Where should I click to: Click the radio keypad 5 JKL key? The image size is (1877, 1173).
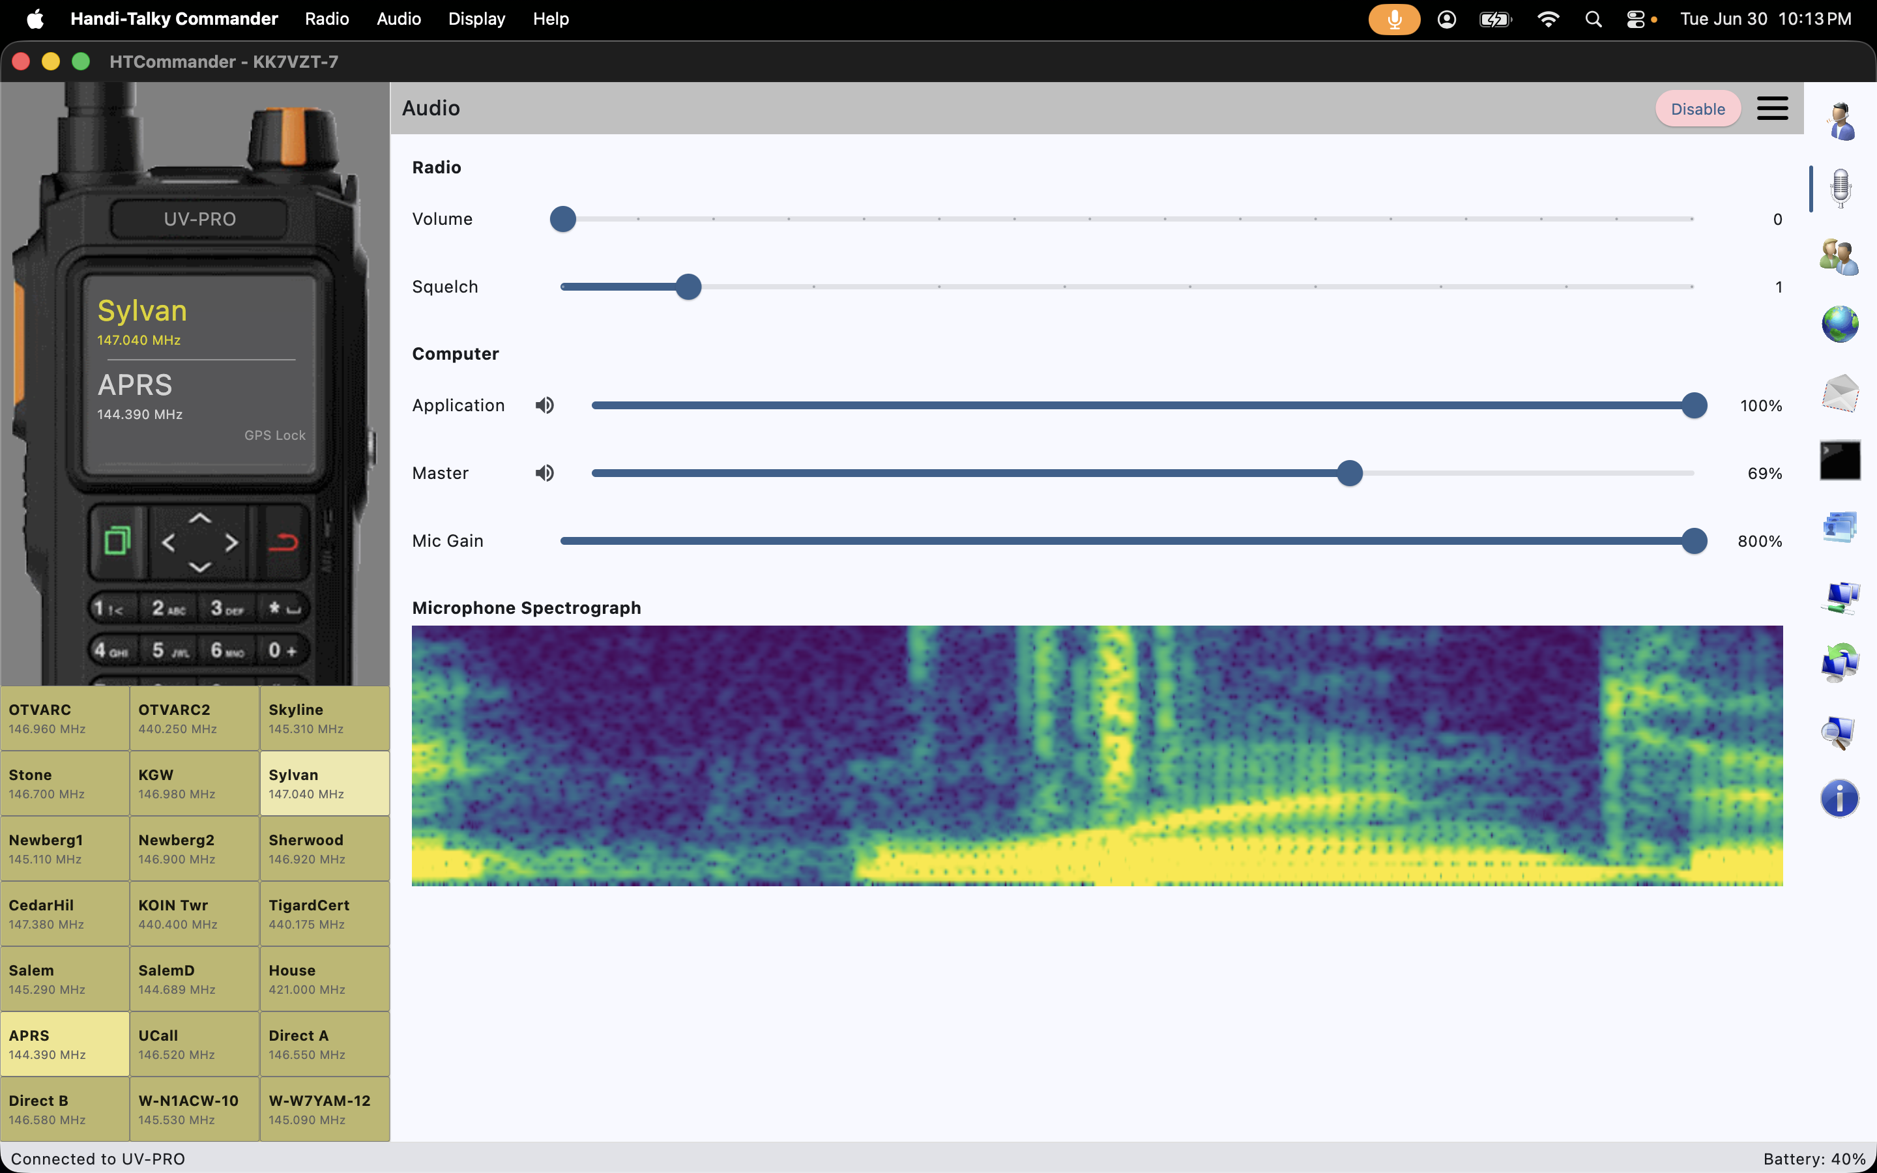169,650
